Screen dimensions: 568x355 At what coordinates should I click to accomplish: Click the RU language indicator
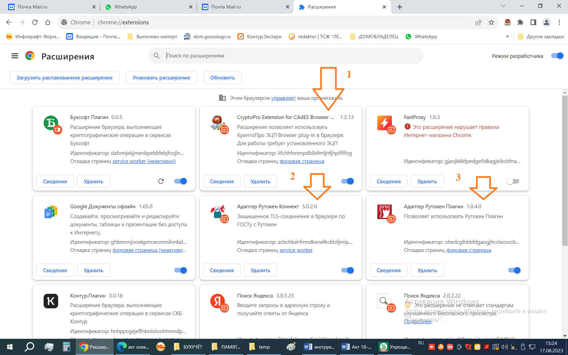pos(421,343)
